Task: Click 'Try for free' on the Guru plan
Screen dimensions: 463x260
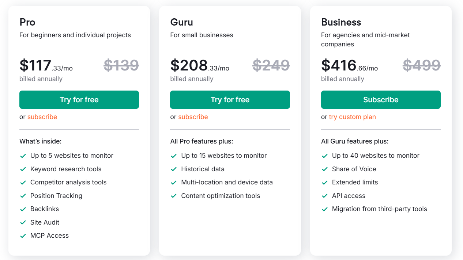Action: pos(230,99)
